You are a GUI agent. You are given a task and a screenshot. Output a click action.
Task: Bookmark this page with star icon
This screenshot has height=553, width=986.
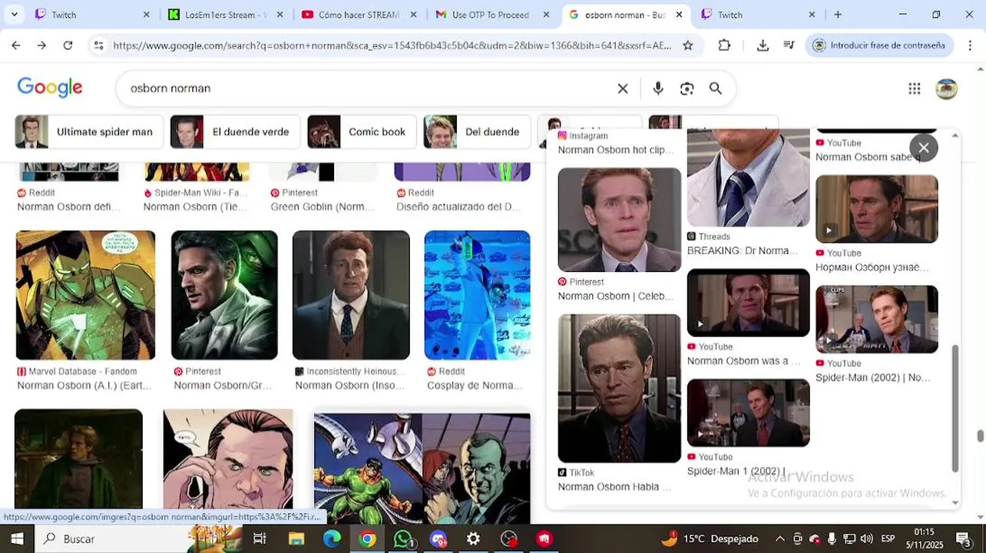[688, 45]
